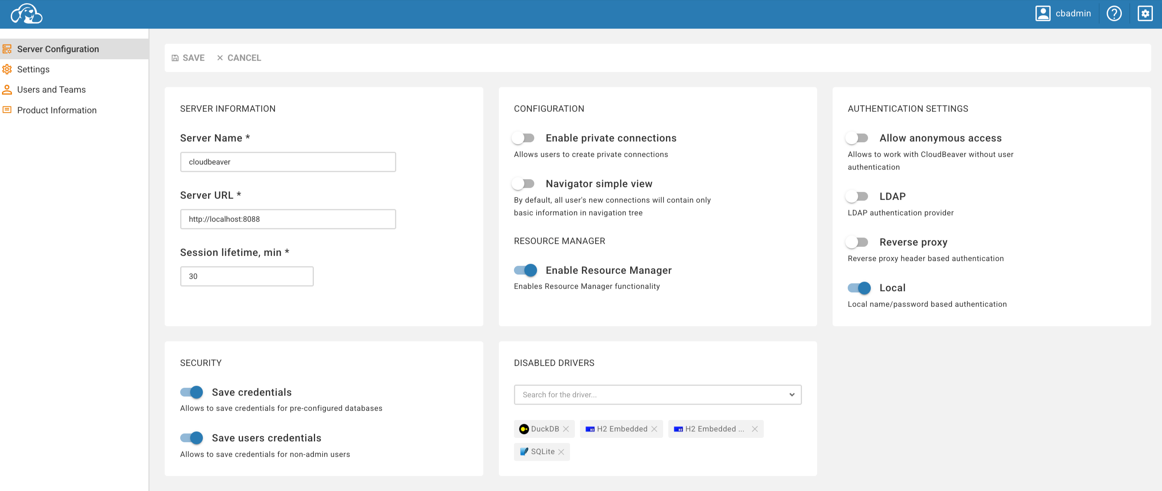The height and width of the screenshot is (491, 1162).
Task: Turn on Navigator simple view
Action: point(523,184)
